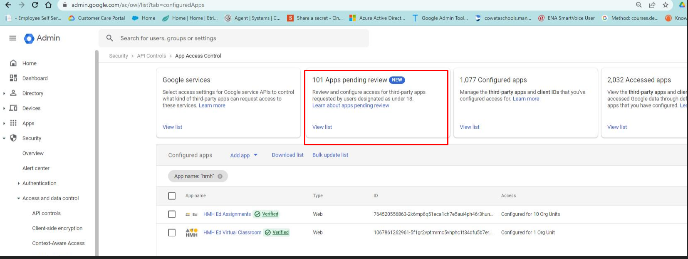Click Learn about apps pending review link
This screenshot has width=688, height=259.
pos(351,105)
